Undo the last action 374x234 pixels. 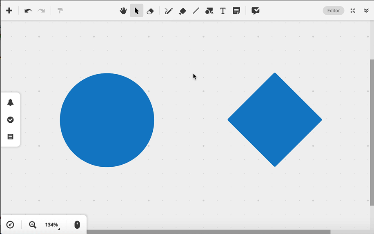(28, 11)
